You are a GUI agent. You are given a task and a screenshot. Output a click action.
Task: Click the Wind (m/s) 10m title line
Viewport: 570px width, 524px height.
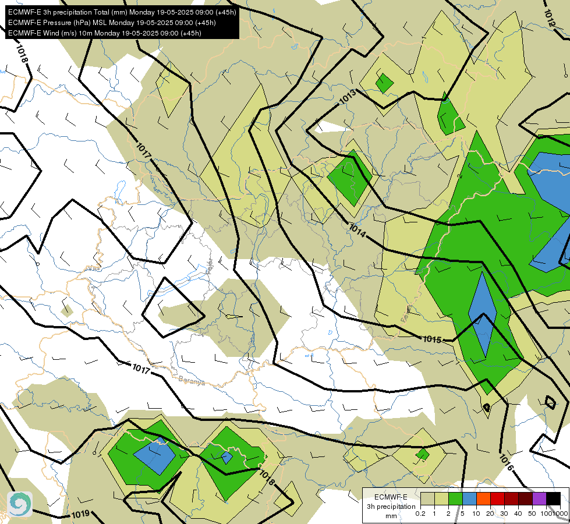coord(105,33)
